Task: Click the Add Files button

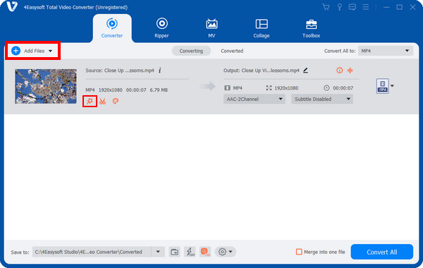Action: click(32, 51)
